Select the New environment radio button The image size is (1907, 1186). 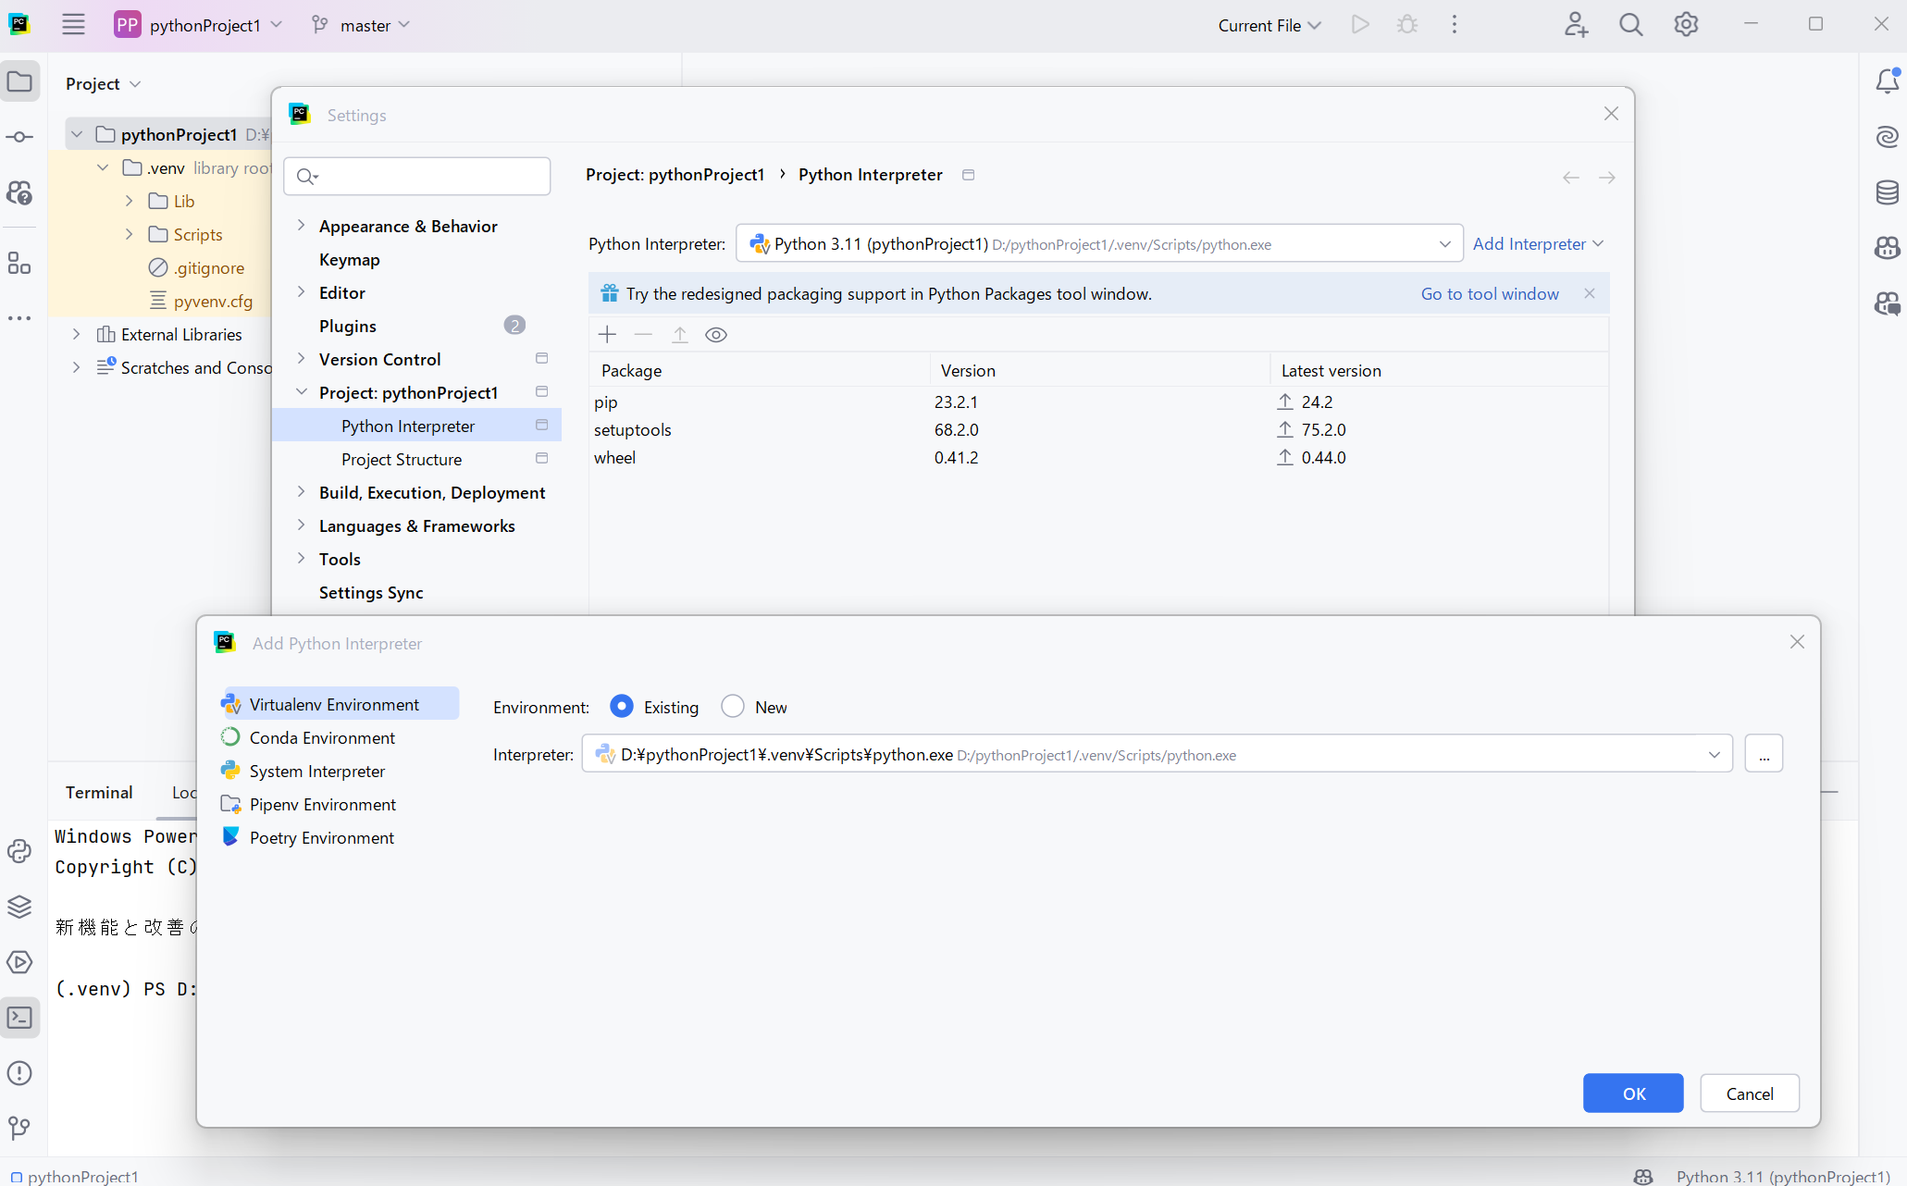click(x=733, y=707)
